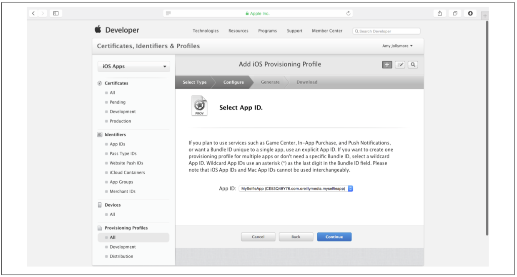Click the Select Type step tab
The height and width of the screenshot is (277, 517).
click(x=194, y=82)
